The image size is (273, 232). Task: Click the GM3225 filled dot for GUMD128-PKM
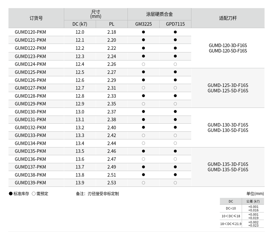143,96
